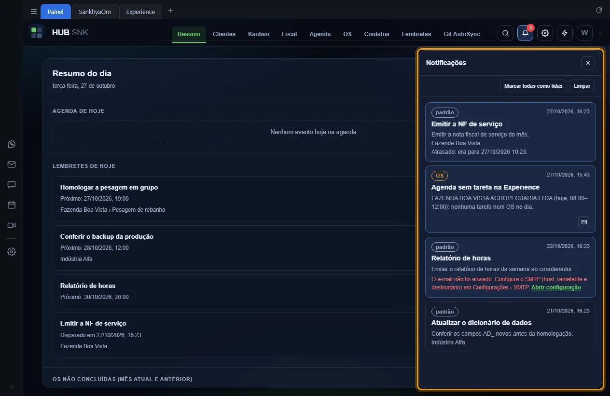610x396 pixels.
Task: Open the Contatos tab
Action: pos(376,34)
